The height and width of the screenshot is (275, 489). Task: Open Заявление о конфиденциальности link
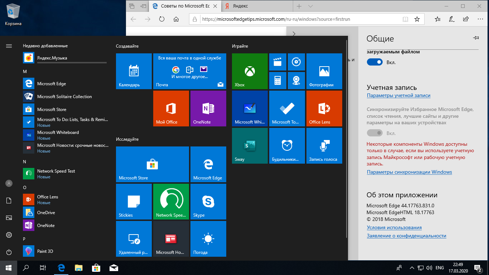pos(406,236)
